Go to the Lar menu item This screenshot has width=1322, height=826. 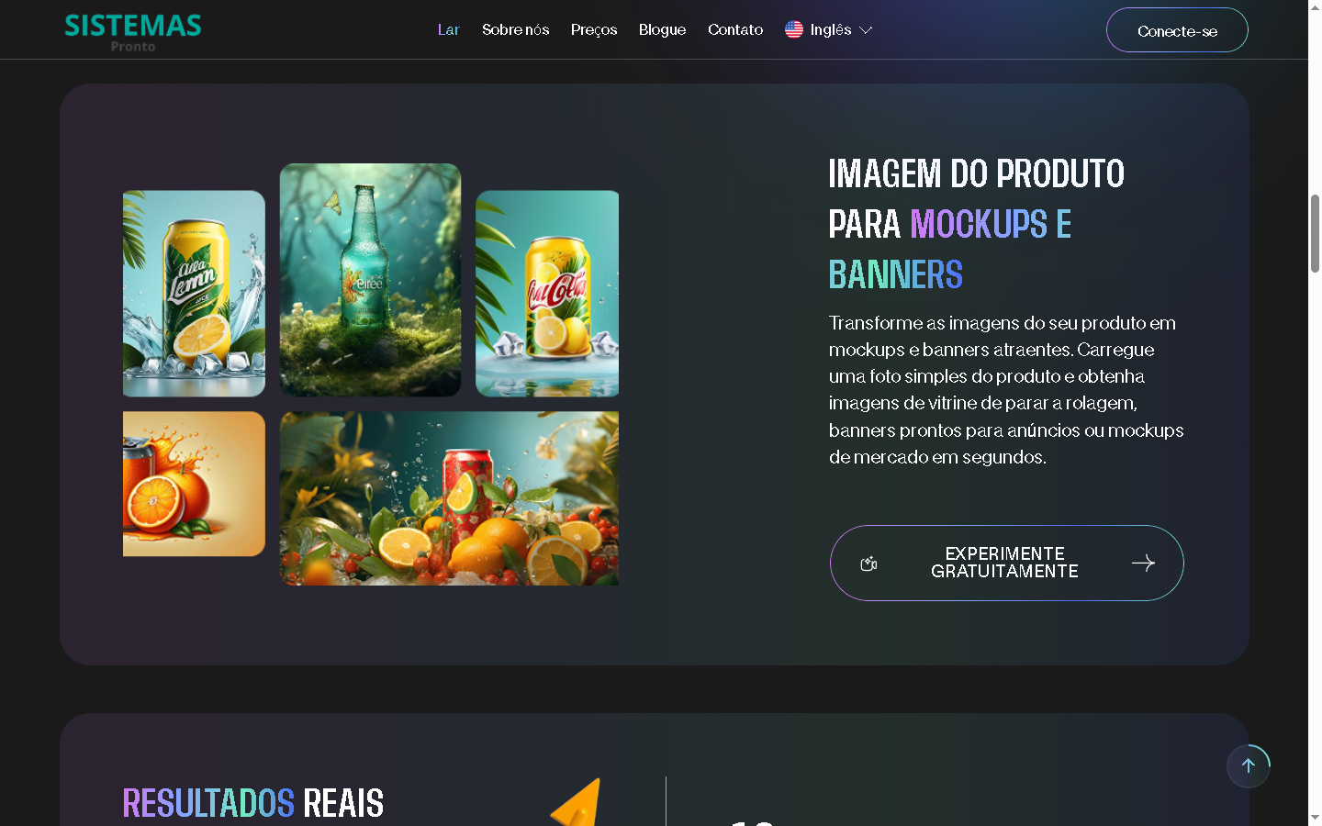(448, 29)
